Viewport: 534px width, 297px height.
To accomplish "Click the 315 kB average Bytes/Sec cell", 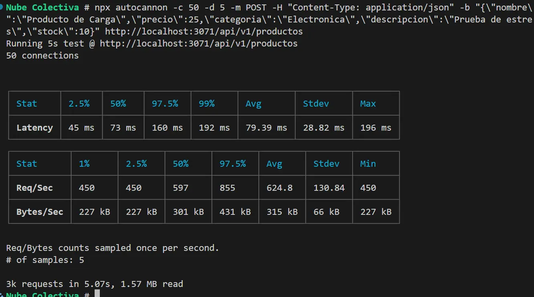I will 282,212.
